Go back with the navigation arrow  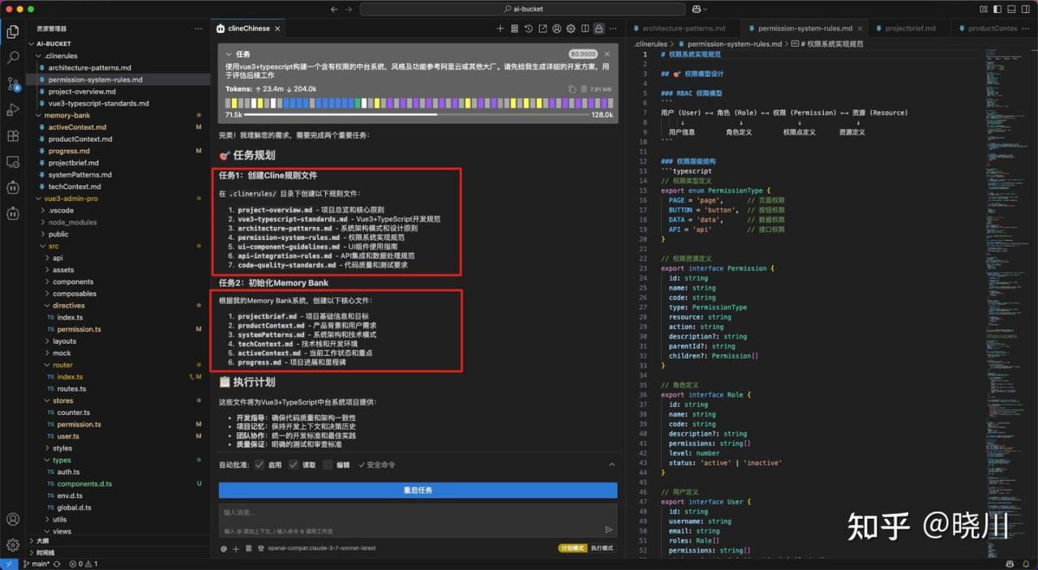pyautogui.click(x=334, y=9)
